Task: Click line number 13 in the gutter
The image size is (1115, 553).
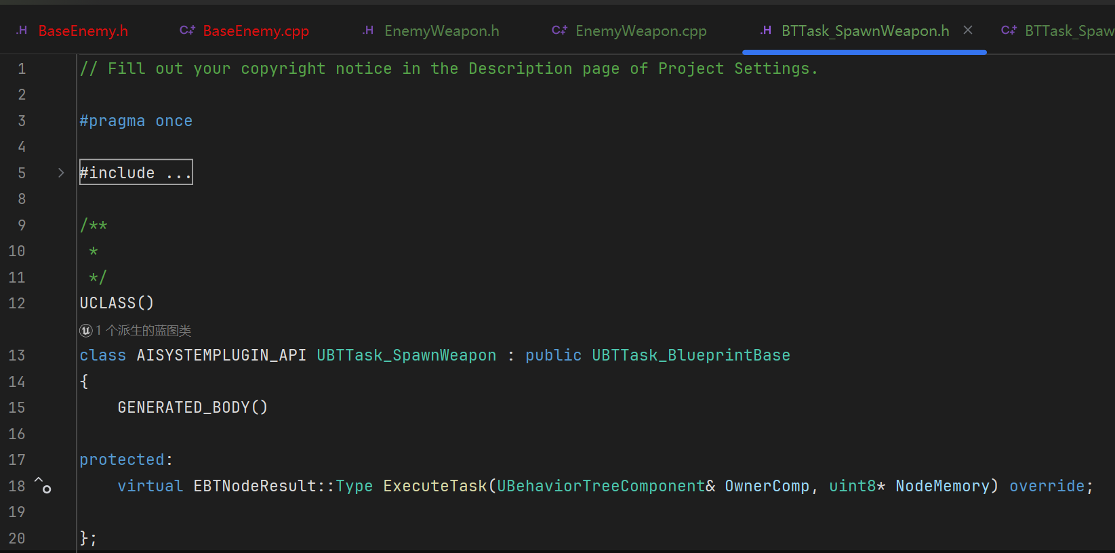Action: pos(17,355)
